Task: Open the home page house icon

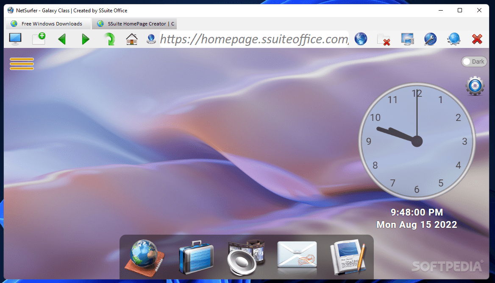Action: [132, 39]
